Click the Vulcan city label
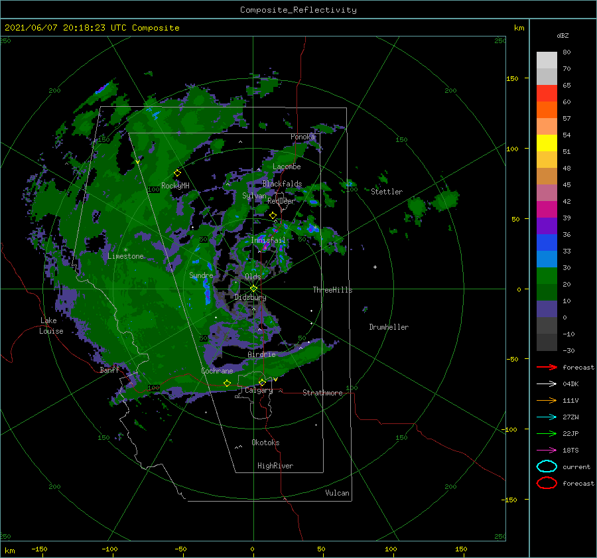 337,493
